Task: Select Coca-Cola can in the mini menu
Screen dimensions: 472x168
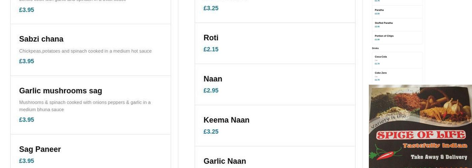Action: pos(381,57)
